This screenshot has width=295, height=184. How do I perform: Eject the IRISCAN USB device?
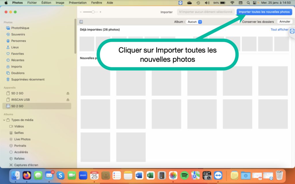point(68,100)
